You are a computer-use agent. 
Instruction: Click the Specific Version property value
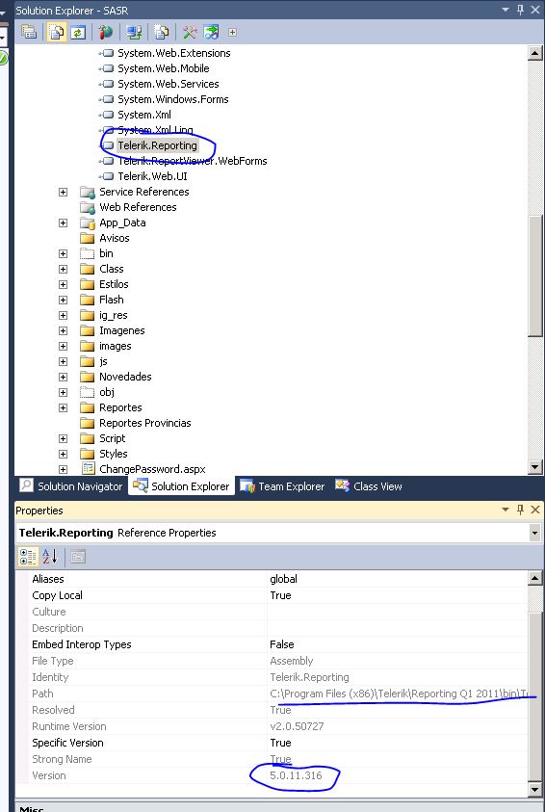click(x=397, y=743)
